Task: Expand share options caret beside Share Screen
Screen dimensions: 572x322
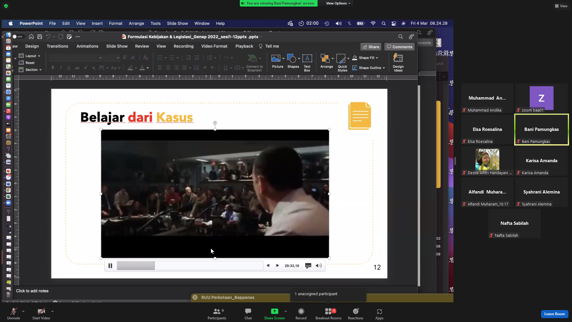Action: [x=286, y=311]
